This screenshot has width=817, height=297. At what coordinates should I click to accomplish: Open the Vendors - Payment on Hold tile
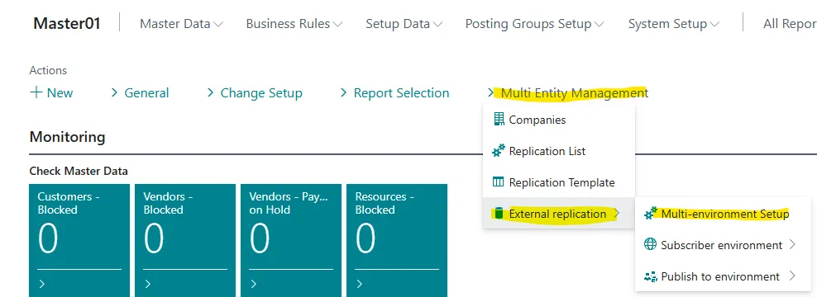click(x=291, y=241)
